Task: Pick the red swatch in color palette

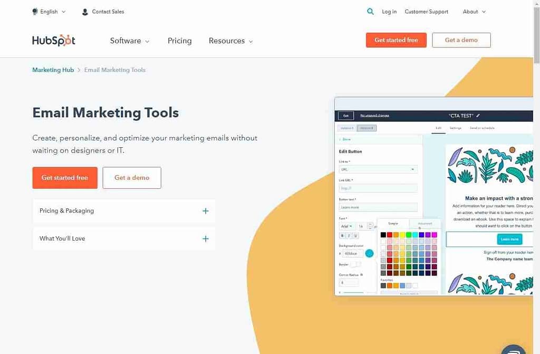Action: [390, 235]
